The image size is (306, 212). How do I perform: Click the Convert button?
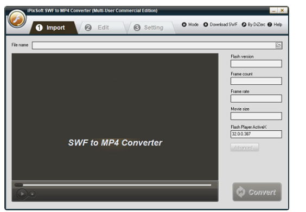(x=257, y=192)
